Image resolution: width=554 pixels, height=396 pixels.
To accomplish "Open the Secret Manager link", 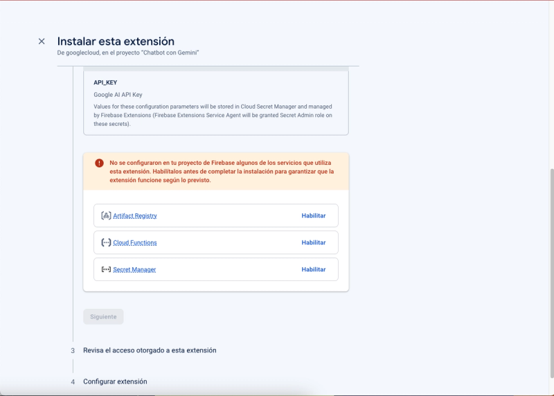I will tap(134, 269).
